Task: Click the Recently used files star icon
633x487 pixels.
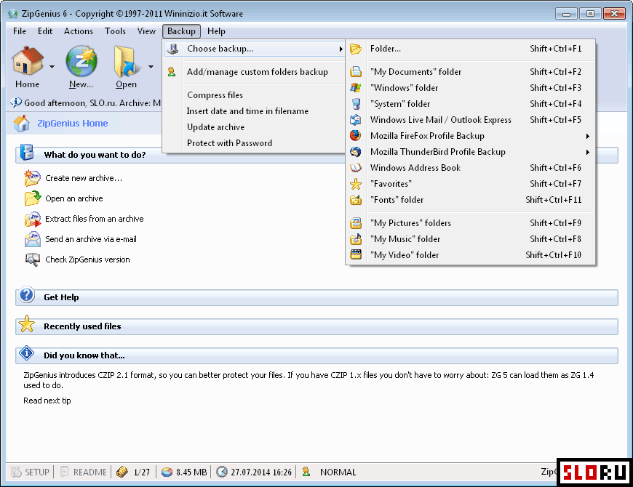Action: [27, 324]
